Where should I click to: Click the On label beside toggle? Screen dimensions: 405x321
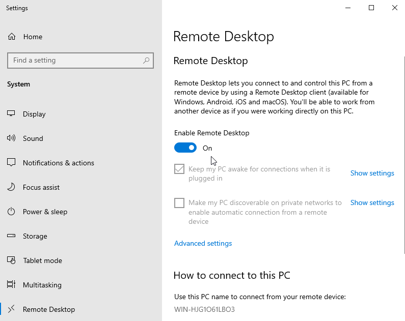(207, 148)
